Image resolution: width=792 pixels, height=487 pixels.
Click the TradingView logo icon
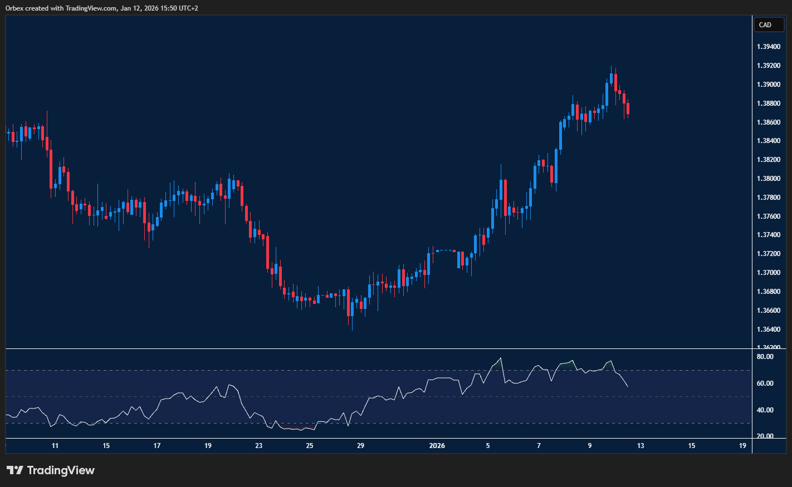coord(15,470)
